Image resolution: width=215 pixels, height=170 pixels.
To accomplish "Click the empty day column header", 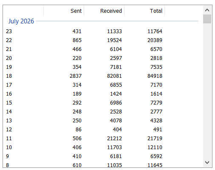I will 23,11.
